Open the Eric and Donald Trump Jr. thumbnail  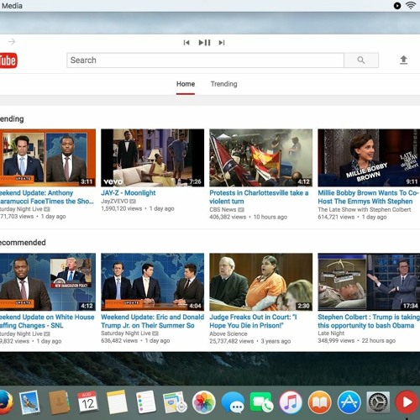click(x=153, y=282)
